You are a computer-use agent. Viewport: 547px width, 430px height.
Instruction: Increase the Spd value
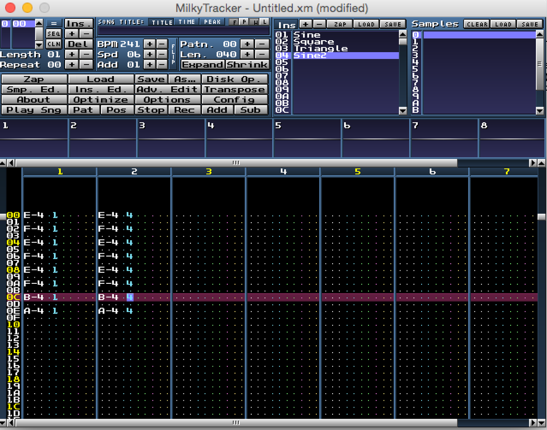click(x=150, y=54)
